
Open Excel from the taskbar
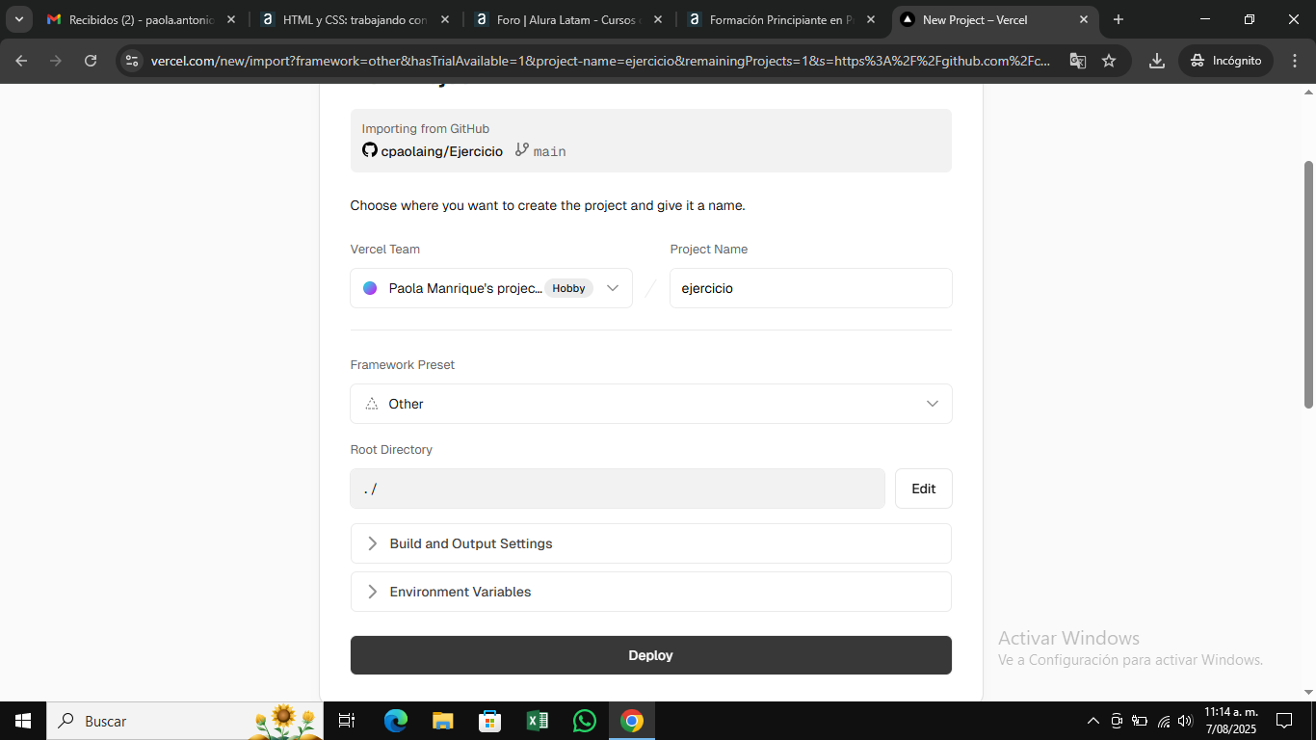point(537,721)
